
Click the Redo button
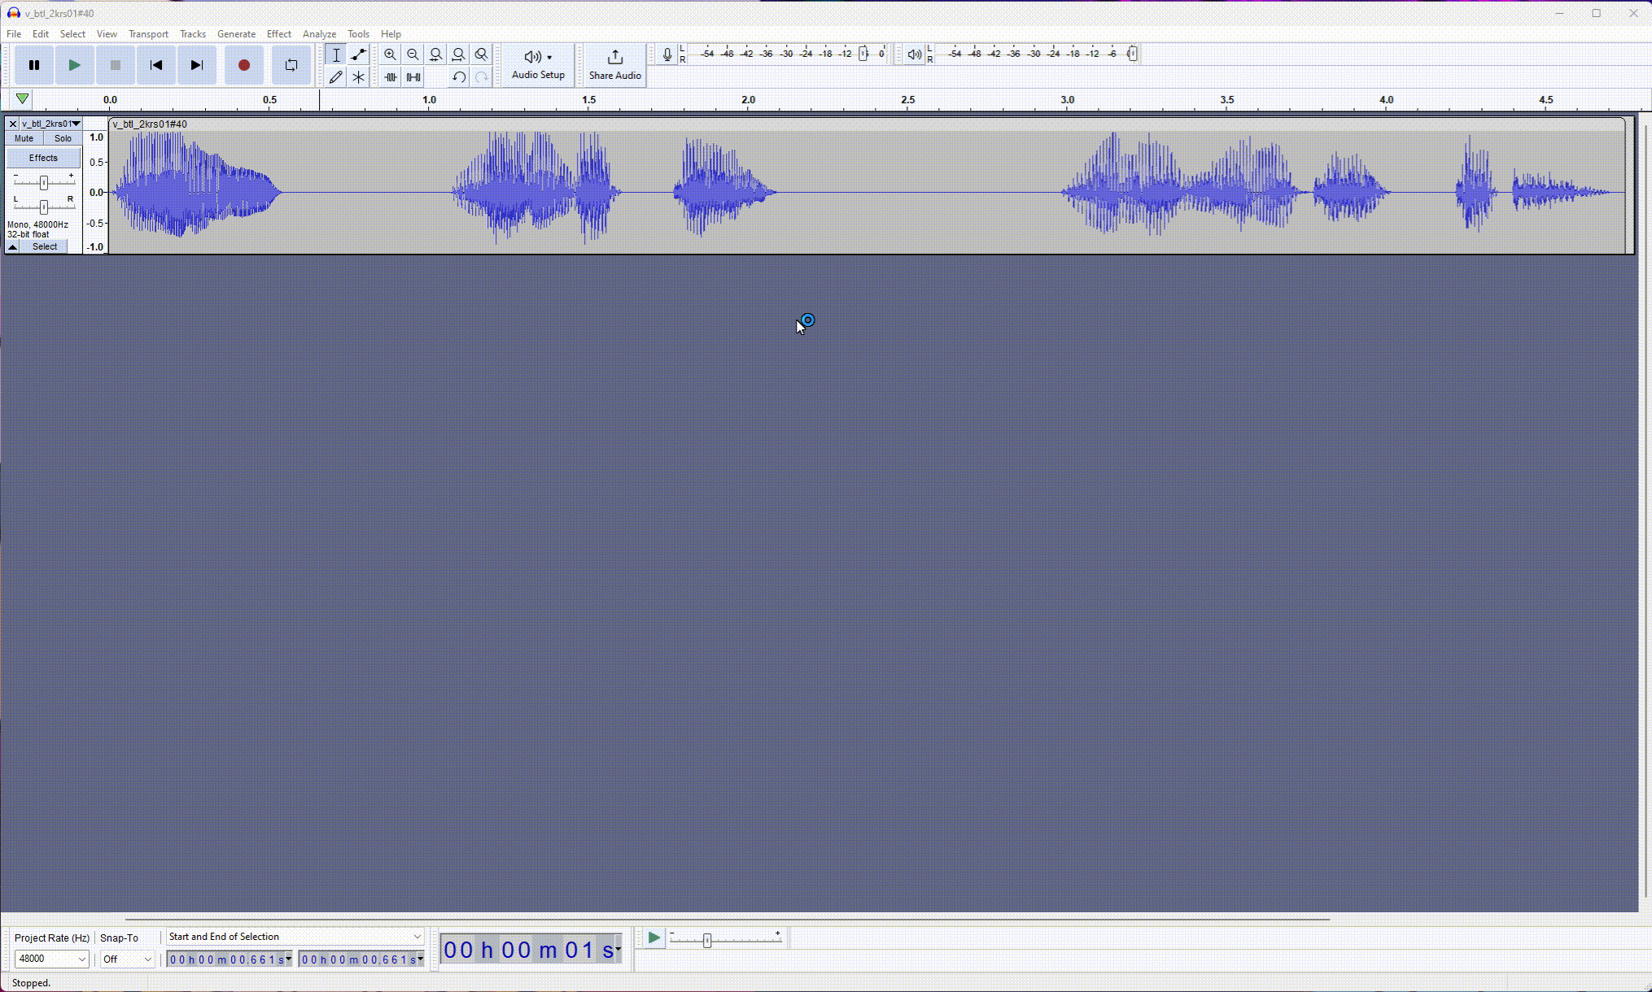click(482, 76)
